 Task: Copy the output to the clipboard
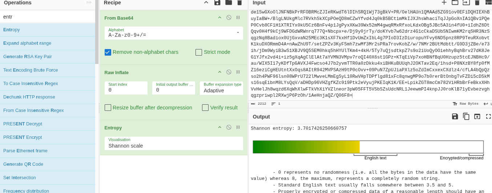coord(466,116)
